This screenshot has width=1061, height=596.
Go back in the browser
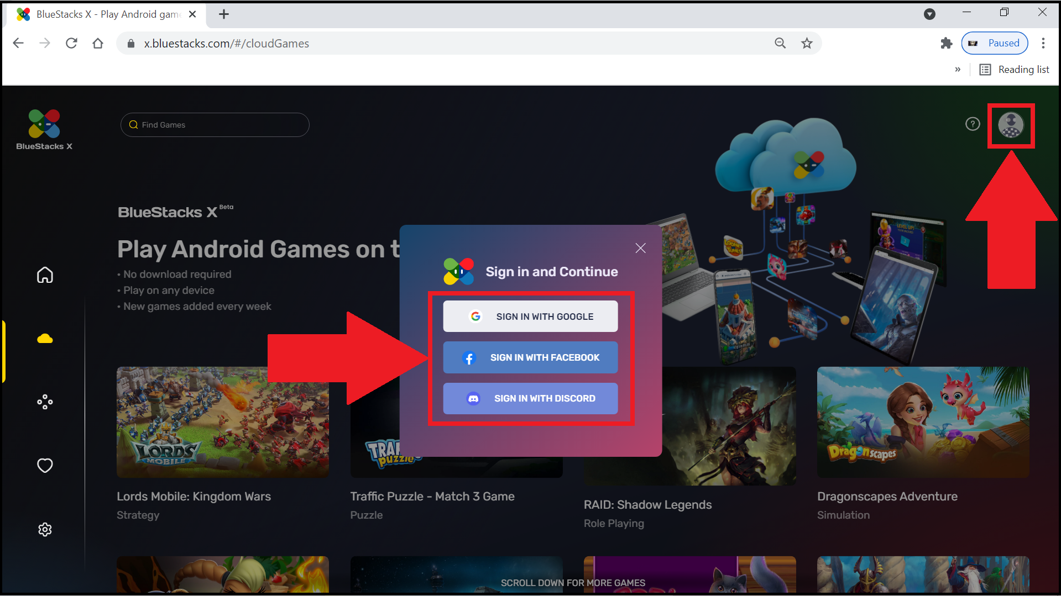pos(18,43)
